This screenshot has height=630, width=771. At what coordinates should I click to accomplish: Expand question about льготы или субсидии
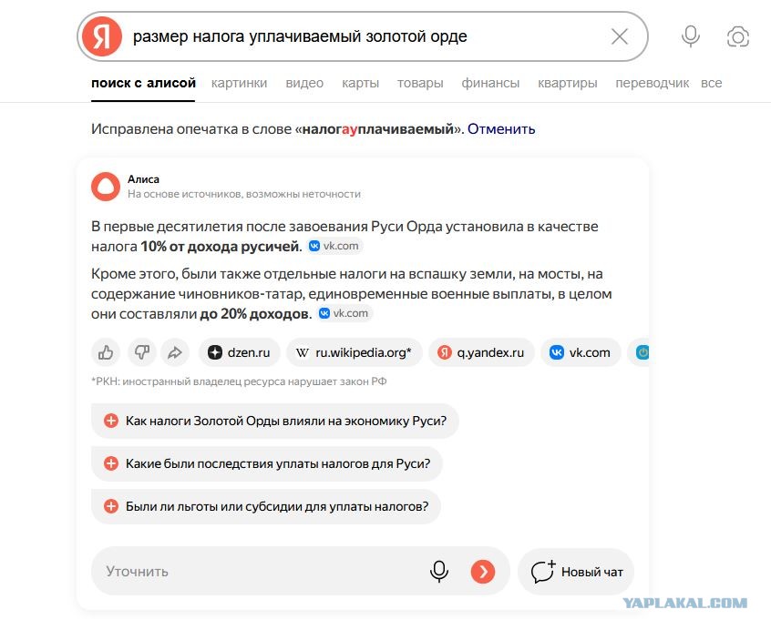(x=266, y=506)
